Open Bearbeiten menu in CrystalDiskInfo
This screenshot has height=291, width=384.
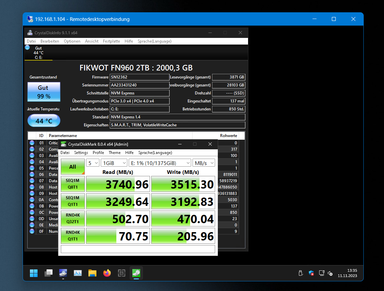pyautogui.click(x=50, y=41)
